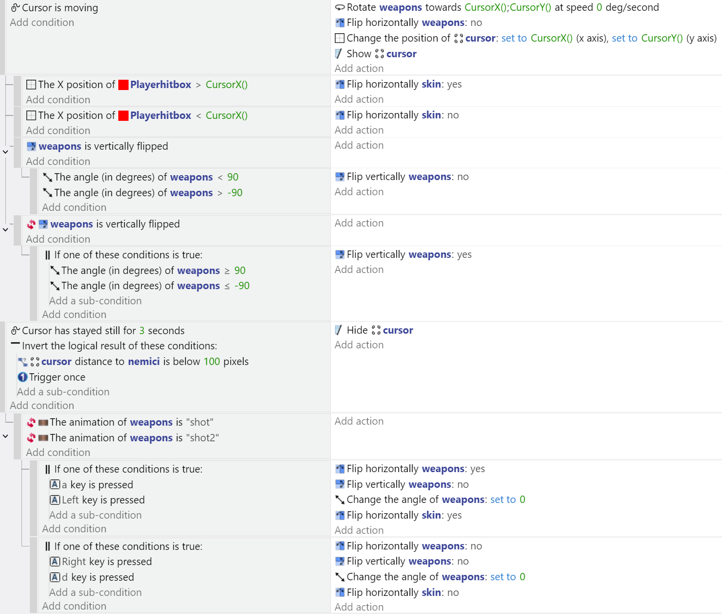Click the inverted condition icon beside animation "shot"

click(31, 422)
